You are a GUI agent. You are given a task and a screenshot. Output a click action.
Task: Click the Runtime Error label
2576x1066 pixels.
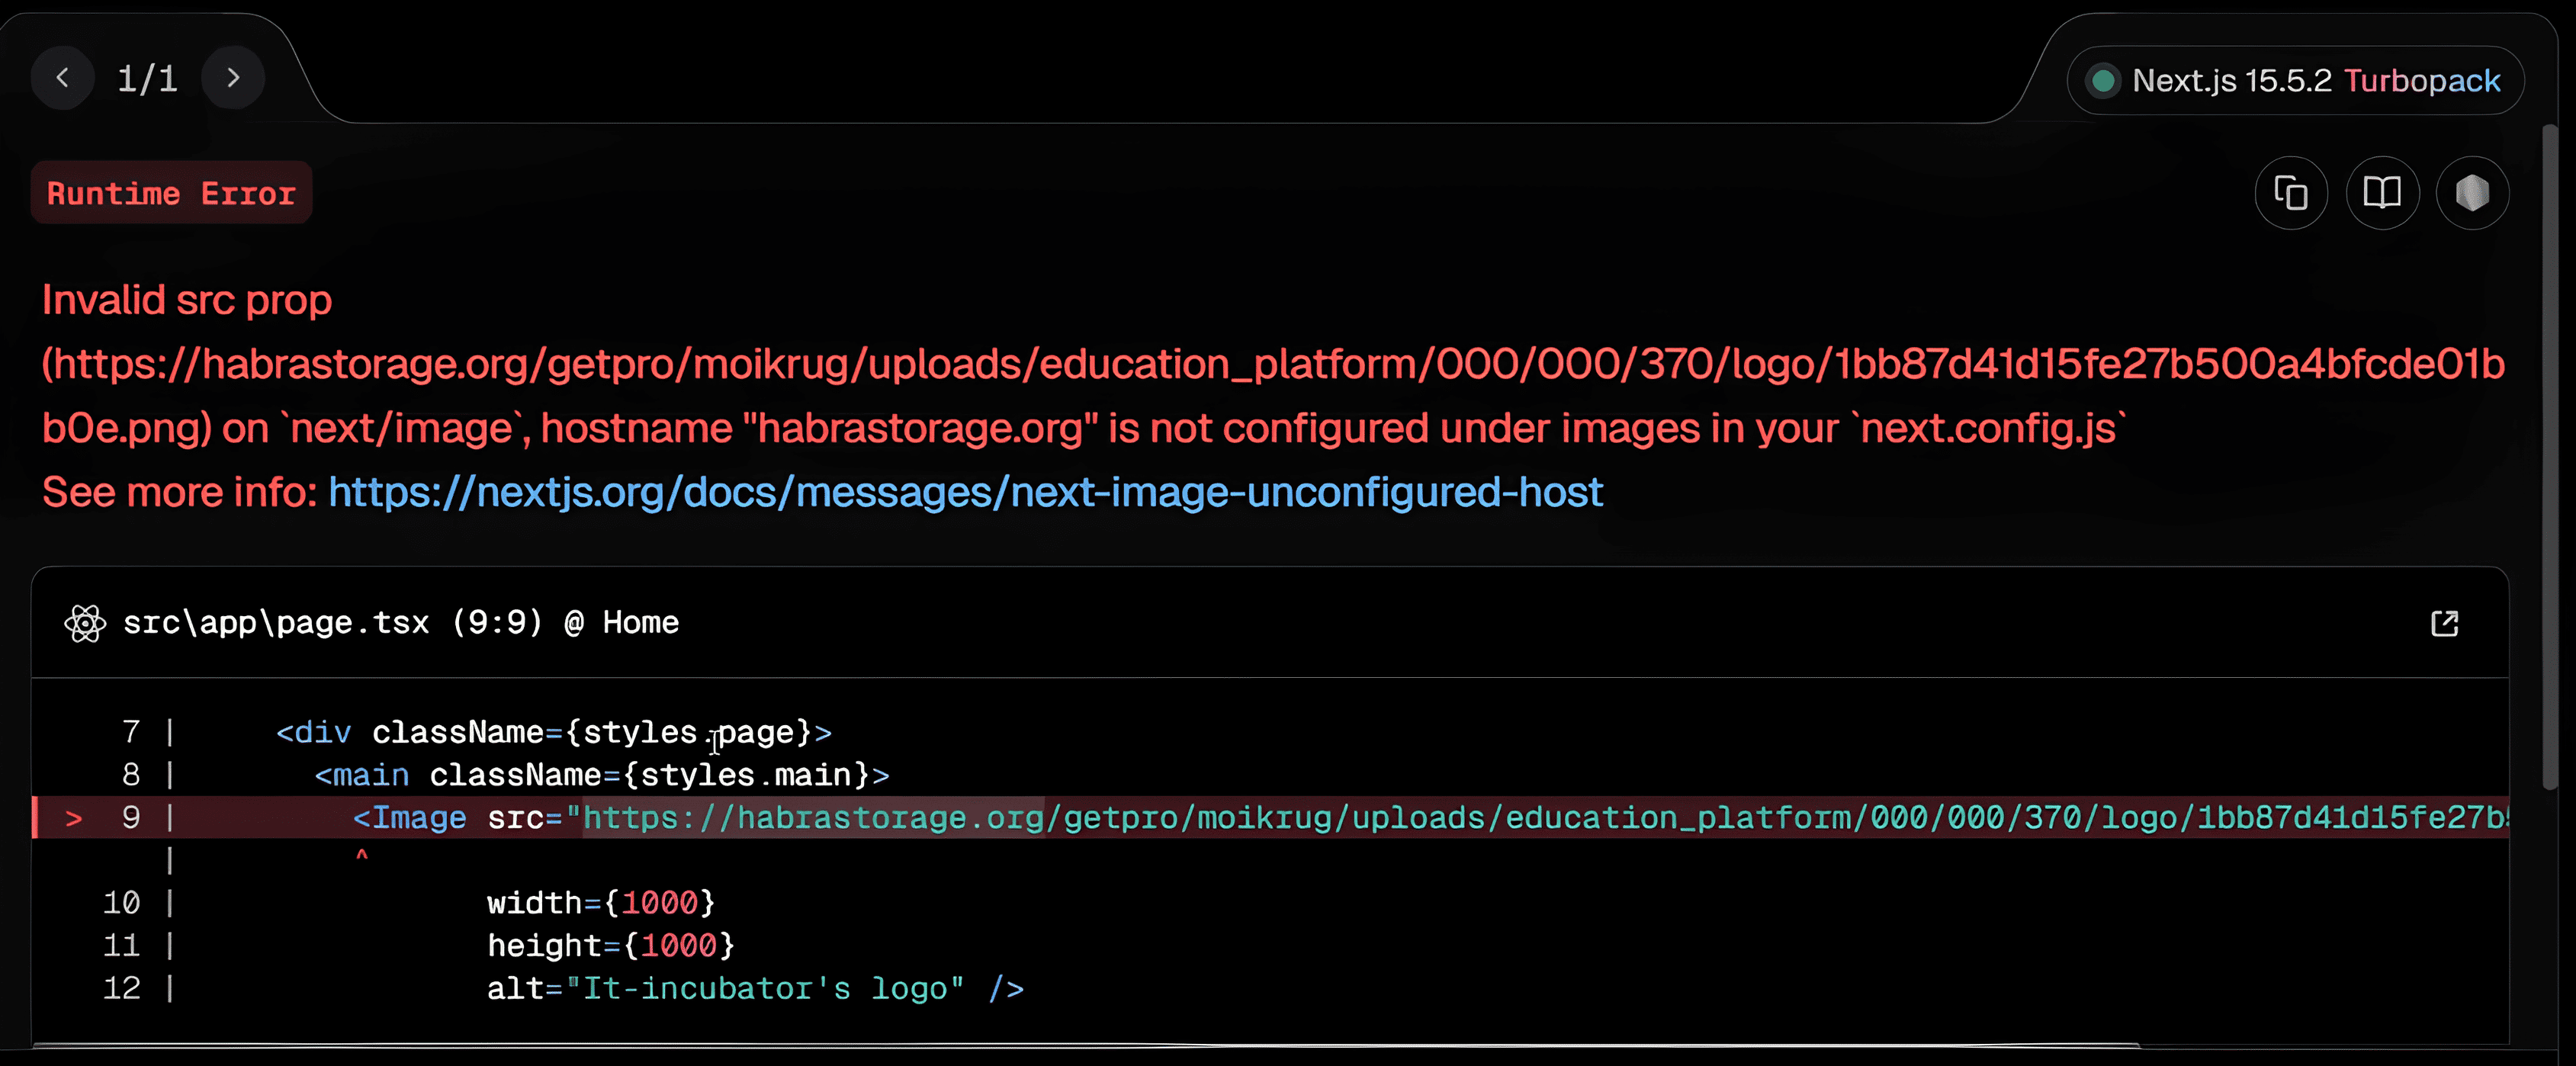click(171, 193)
